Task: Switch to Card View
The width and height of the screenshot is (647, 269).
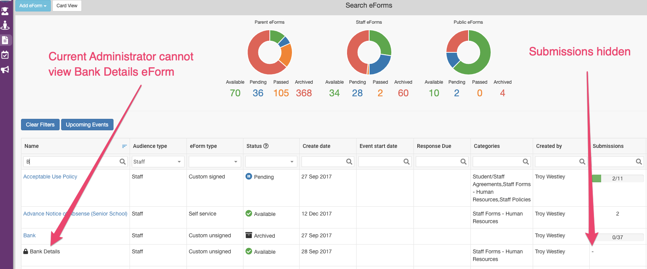Action: click(x=67, y=6)
